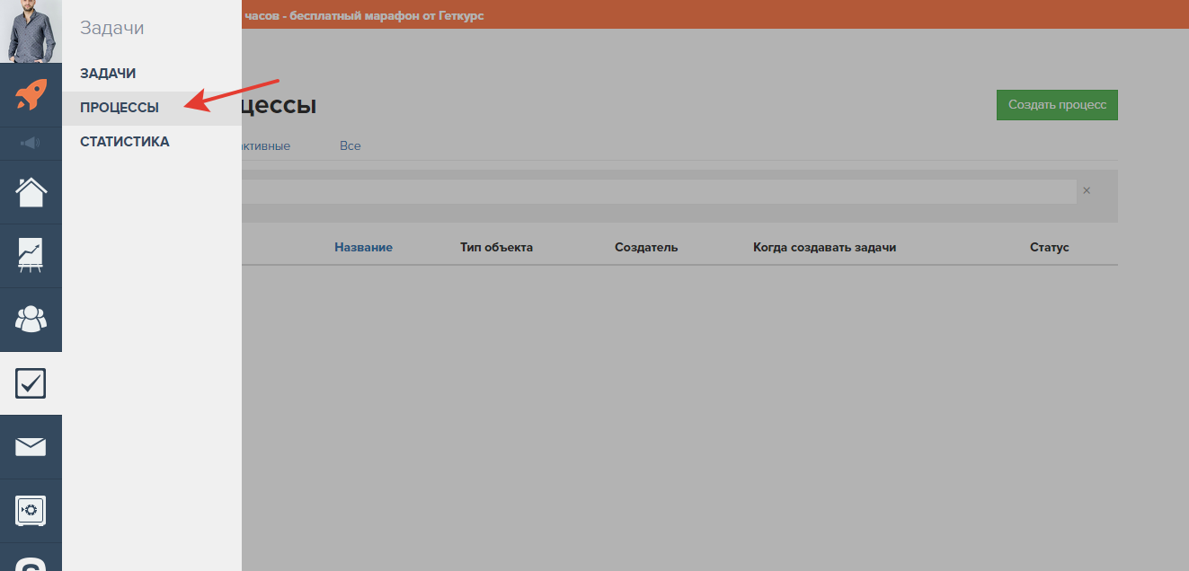Viewport: 1189px width, 571px height.
Task: Open the chart presentation board icon
Action: pos(31,256)
